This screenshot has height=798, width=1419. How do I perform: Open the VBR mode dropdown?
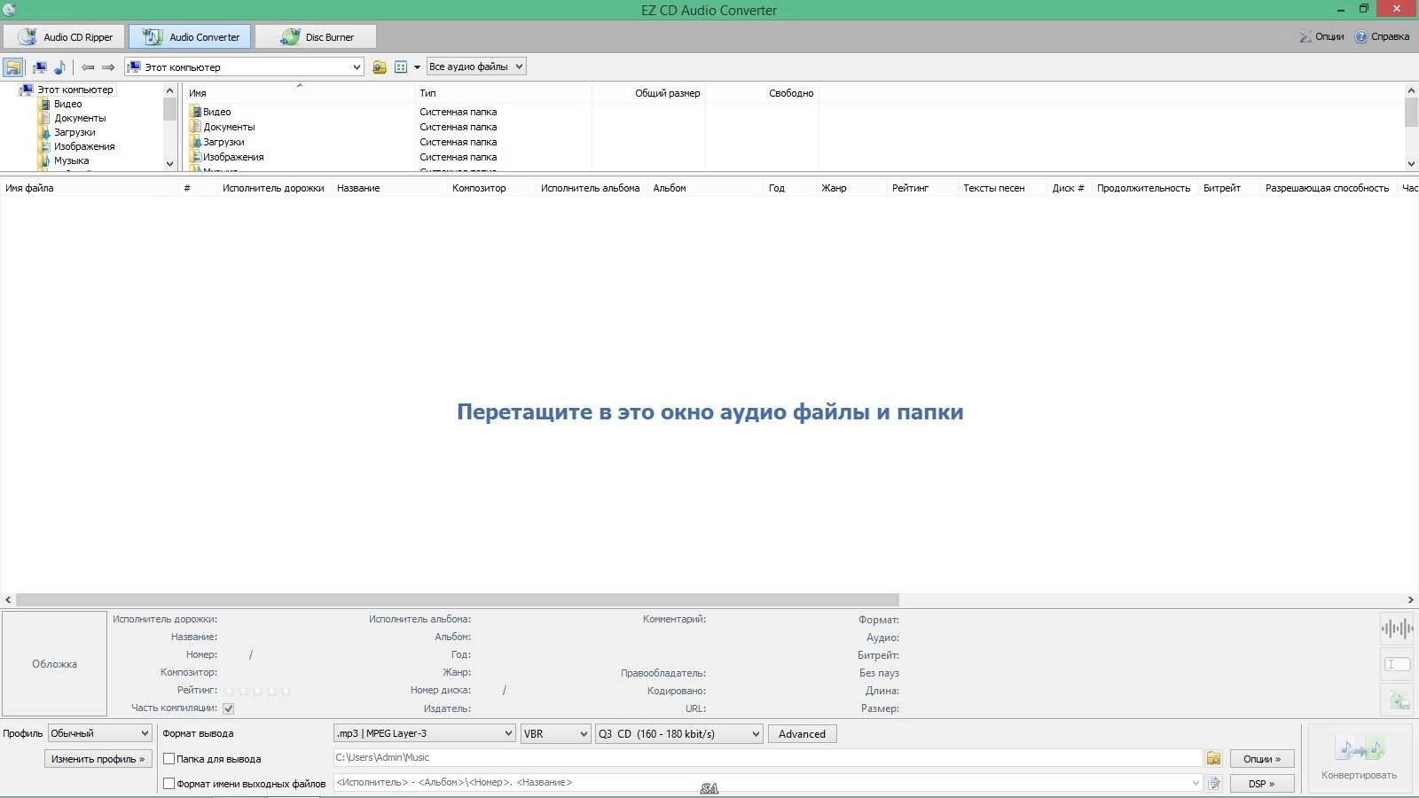[555, 733]
